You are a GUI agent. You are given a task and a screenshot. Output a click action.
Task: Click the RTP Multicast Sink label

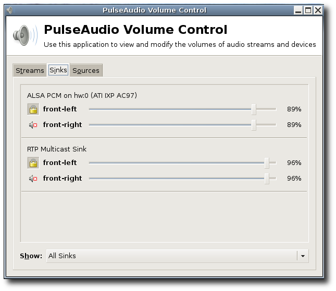(x=57, y=149)
